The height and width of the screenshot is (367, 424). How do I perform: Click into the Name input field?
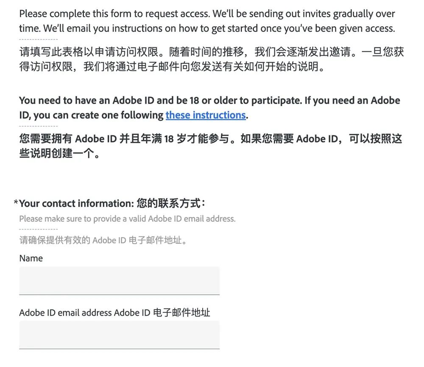(119, 281)
